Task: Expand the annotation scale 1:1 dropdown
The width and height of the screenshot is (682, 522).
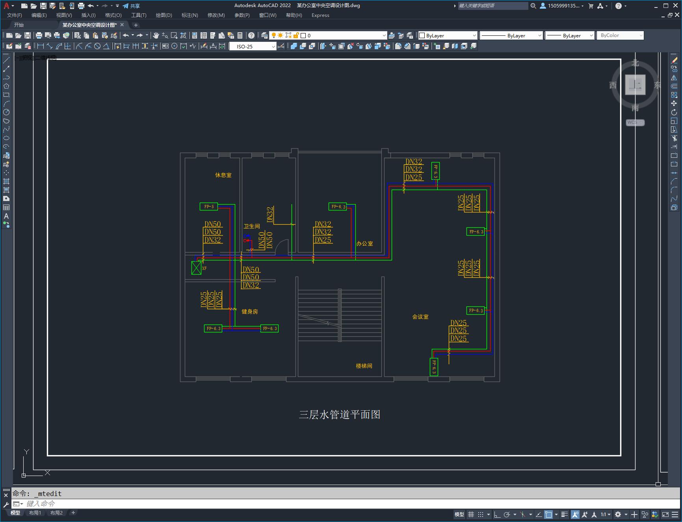Action: (606, 514)
